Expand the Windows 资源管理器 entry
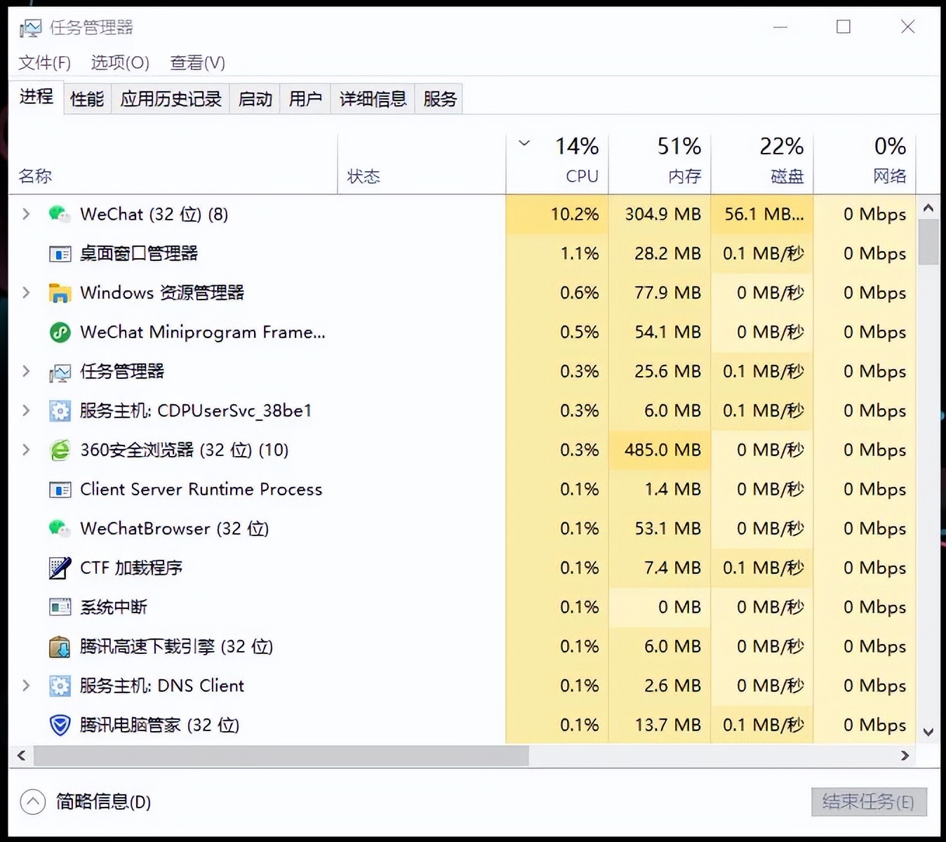The image size is (946, 842). click(26, 293)
